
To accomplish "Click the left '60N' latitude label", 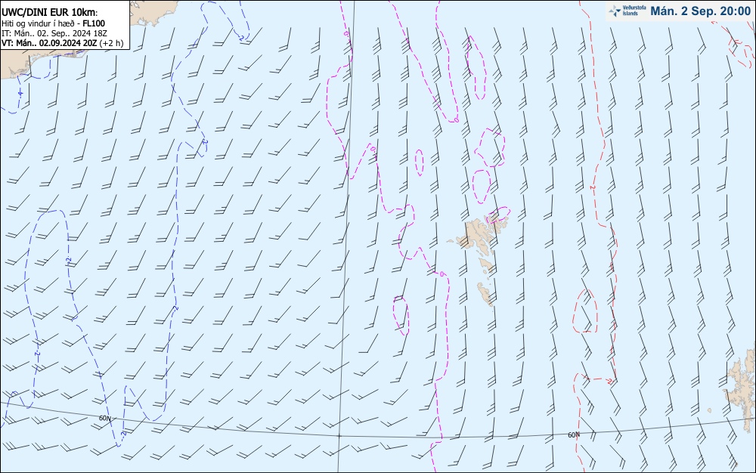I will click(x=104, y=419).
